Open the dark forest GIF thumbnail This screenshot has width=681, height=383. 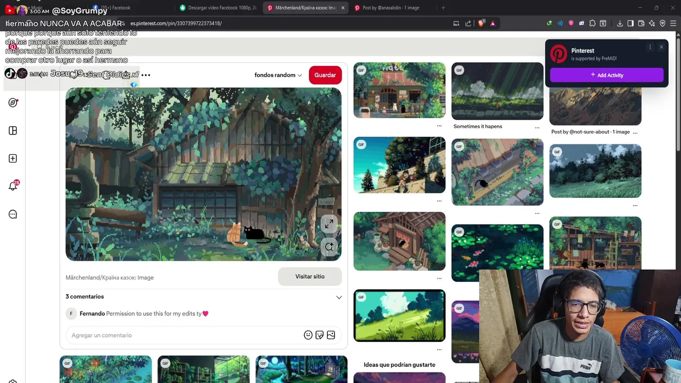[x=595, y=171]
